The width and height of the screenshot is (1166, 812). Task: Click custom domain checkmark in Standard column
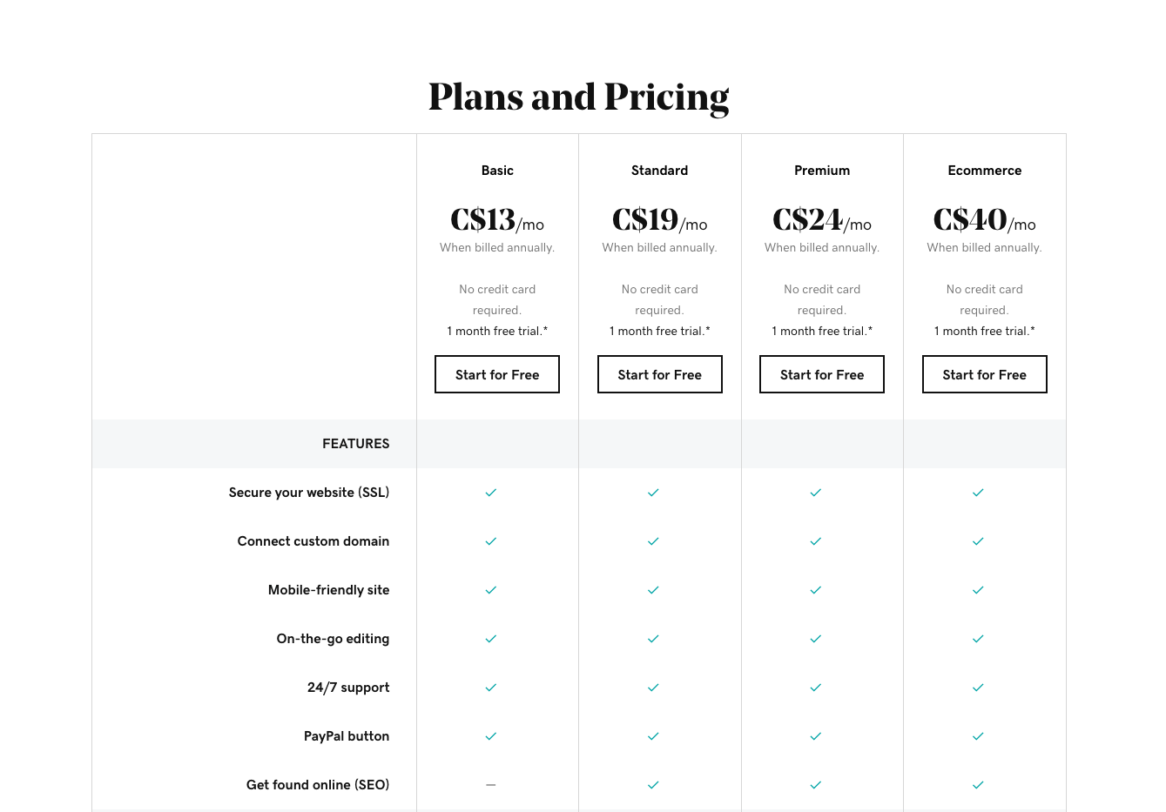[653, 541]
